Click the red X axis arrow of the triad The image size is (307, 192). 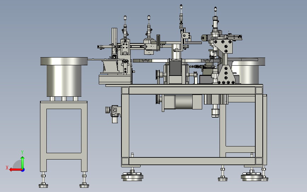pyautogui.click(x=16, y=170)
